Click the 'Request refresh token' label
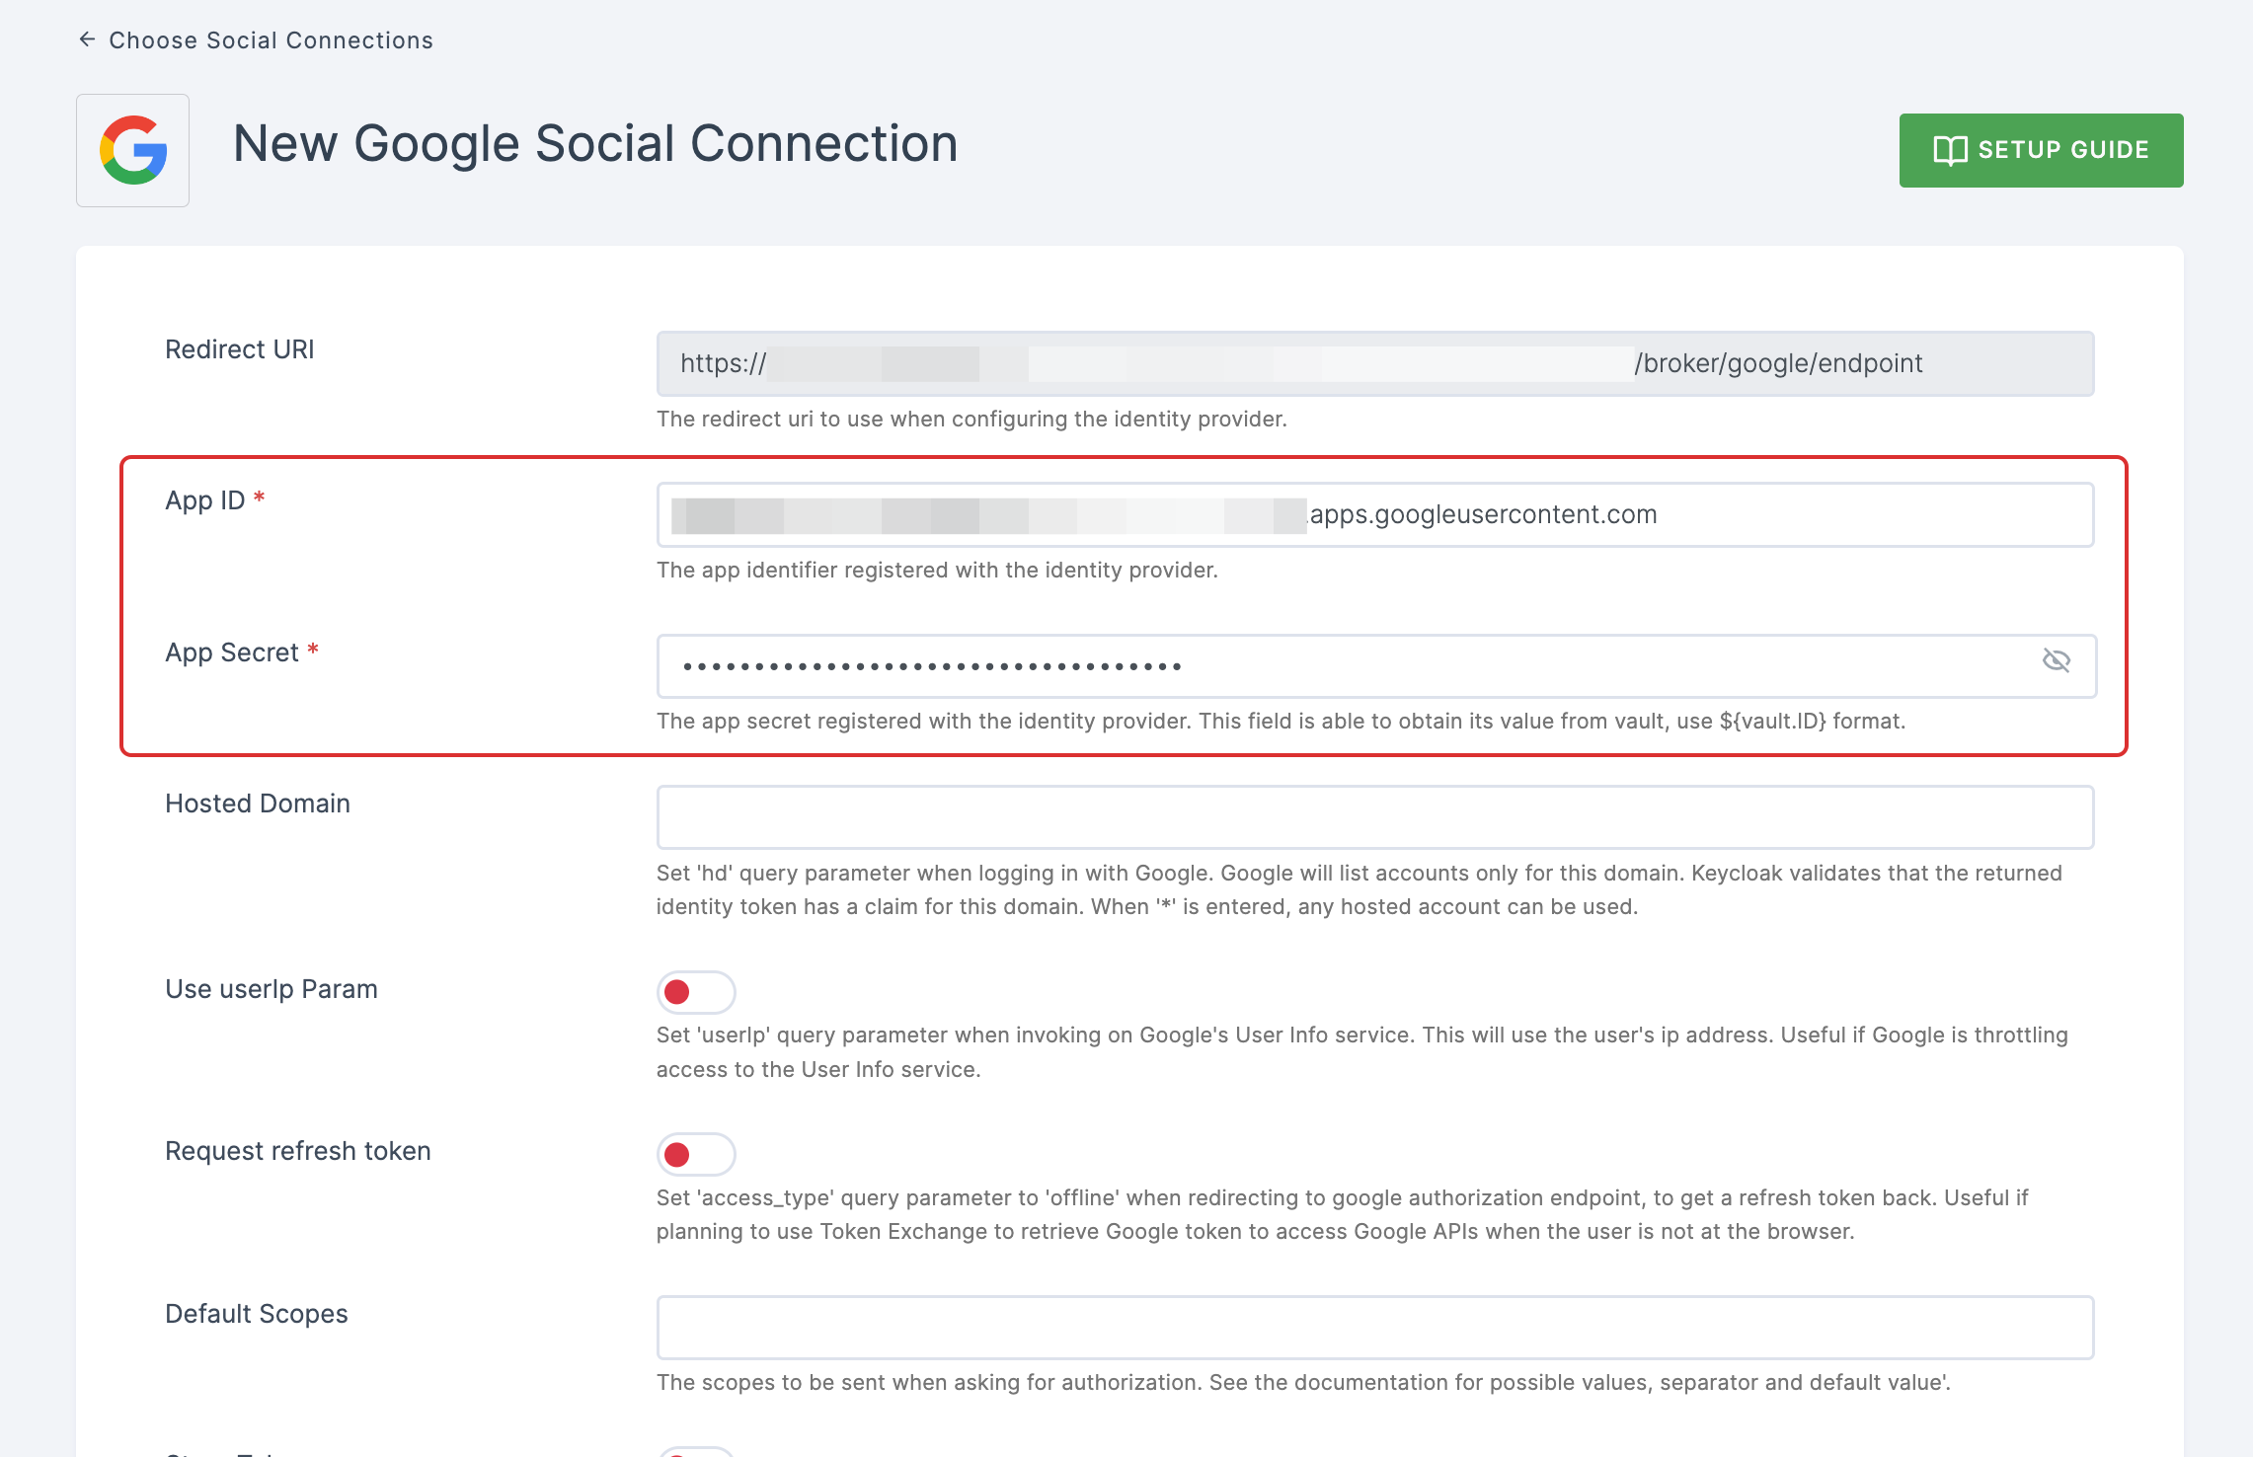Viewport: 2253px width, 1457px height. point(298,1151)
